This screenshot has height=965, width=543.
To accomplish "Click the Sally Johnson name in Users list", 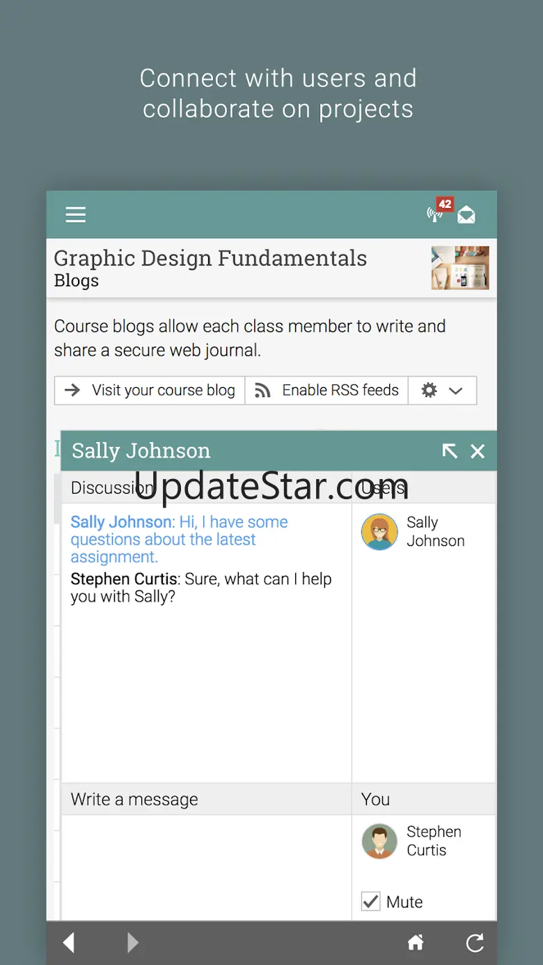I will (436, 532).
